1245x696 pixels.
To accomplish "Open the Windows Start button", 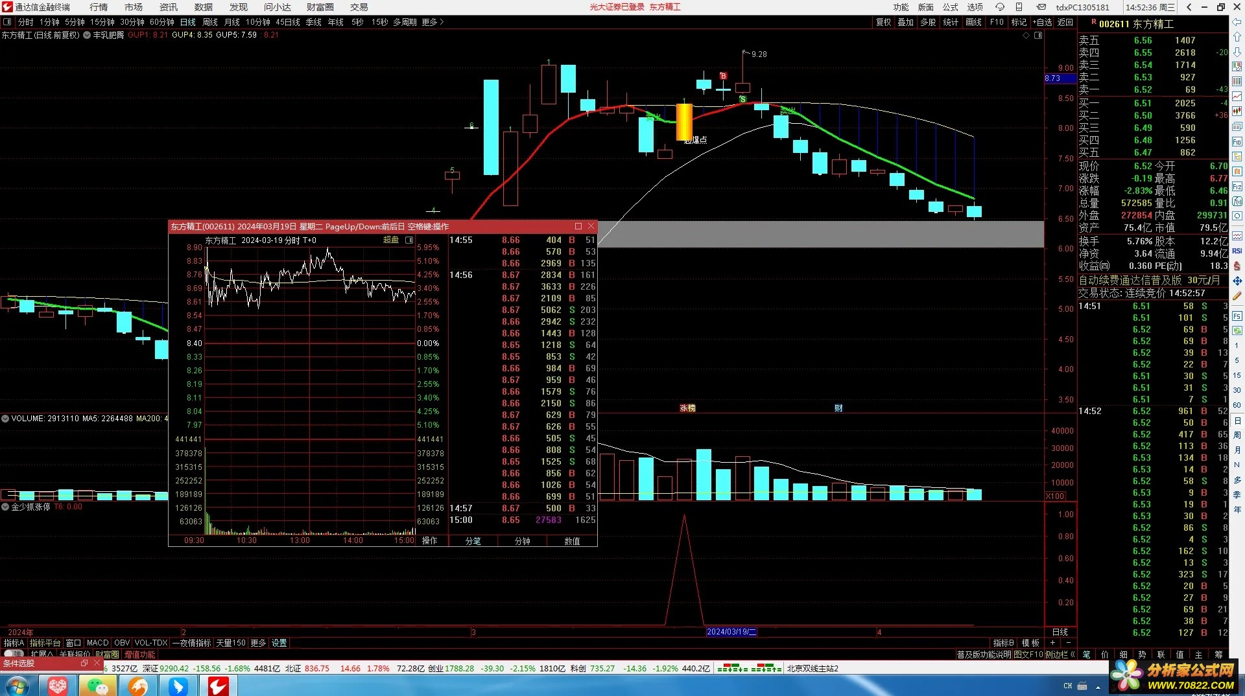I will pyautogui.click(x=18, y=685).
